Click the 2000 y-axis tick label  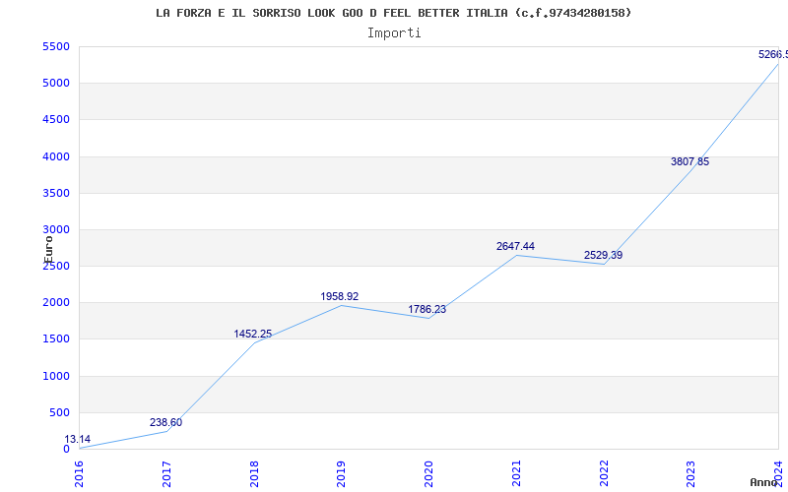point(56,303)
